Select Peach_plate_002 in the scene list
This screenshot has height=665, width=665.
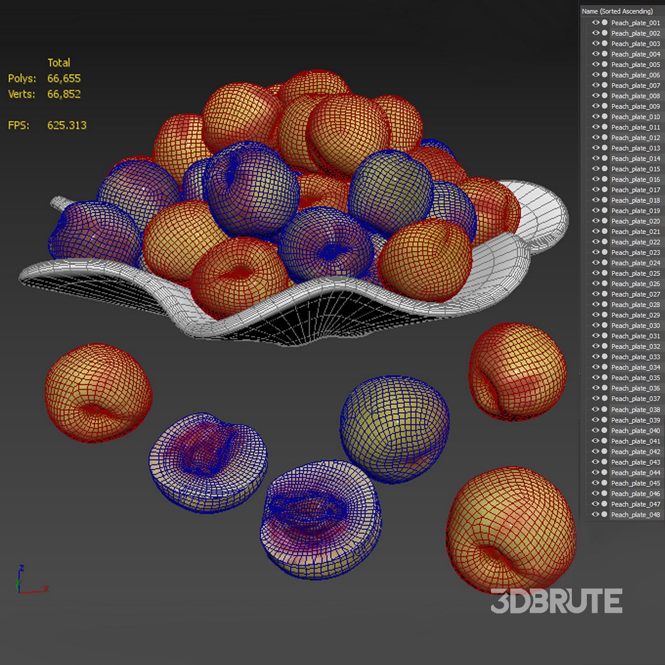coord(636,33)
